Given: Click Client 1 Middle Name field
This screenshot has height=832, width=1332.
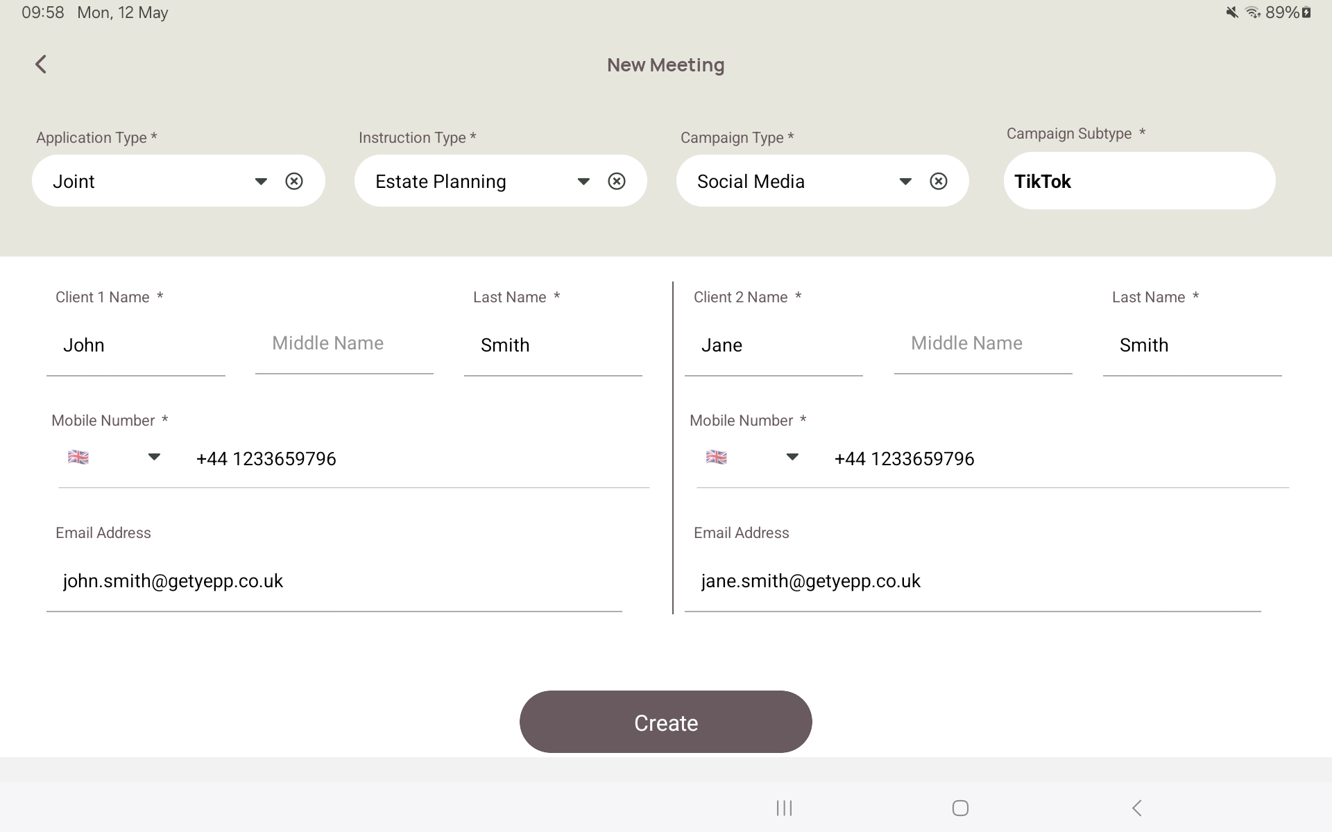Looking at the screenshot, I should click(x=344, y=343).
